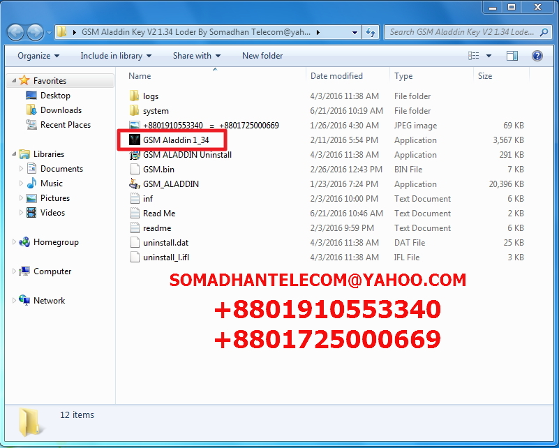The width and height of the screenshot is (559, 448).
Task: Select the logs folder icon
Action: pos(135,96)
